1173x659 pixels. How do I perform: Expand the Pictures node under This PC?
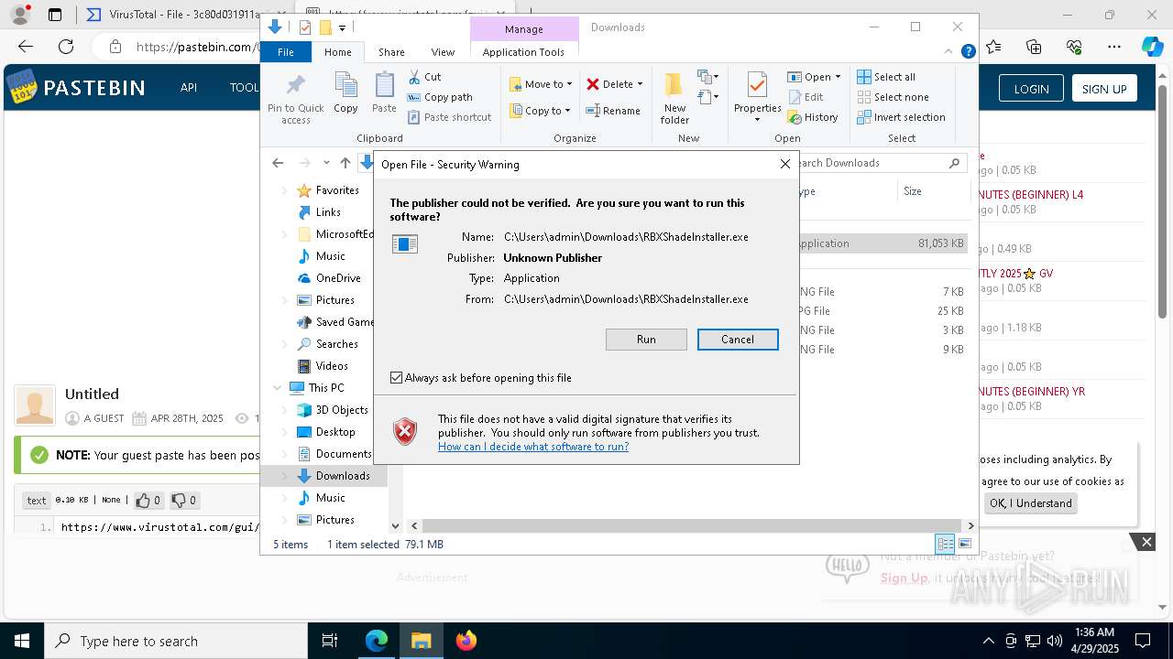point(285,520)
